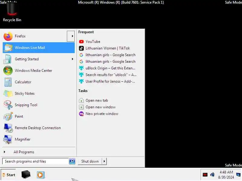Click the black taskbar pinned icon

[26, 175]
